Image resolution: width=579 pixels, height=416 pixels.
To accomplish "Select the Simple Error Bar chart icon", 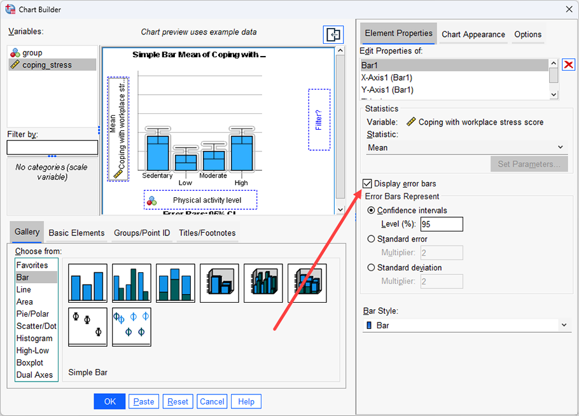I will tap(87, 326).
